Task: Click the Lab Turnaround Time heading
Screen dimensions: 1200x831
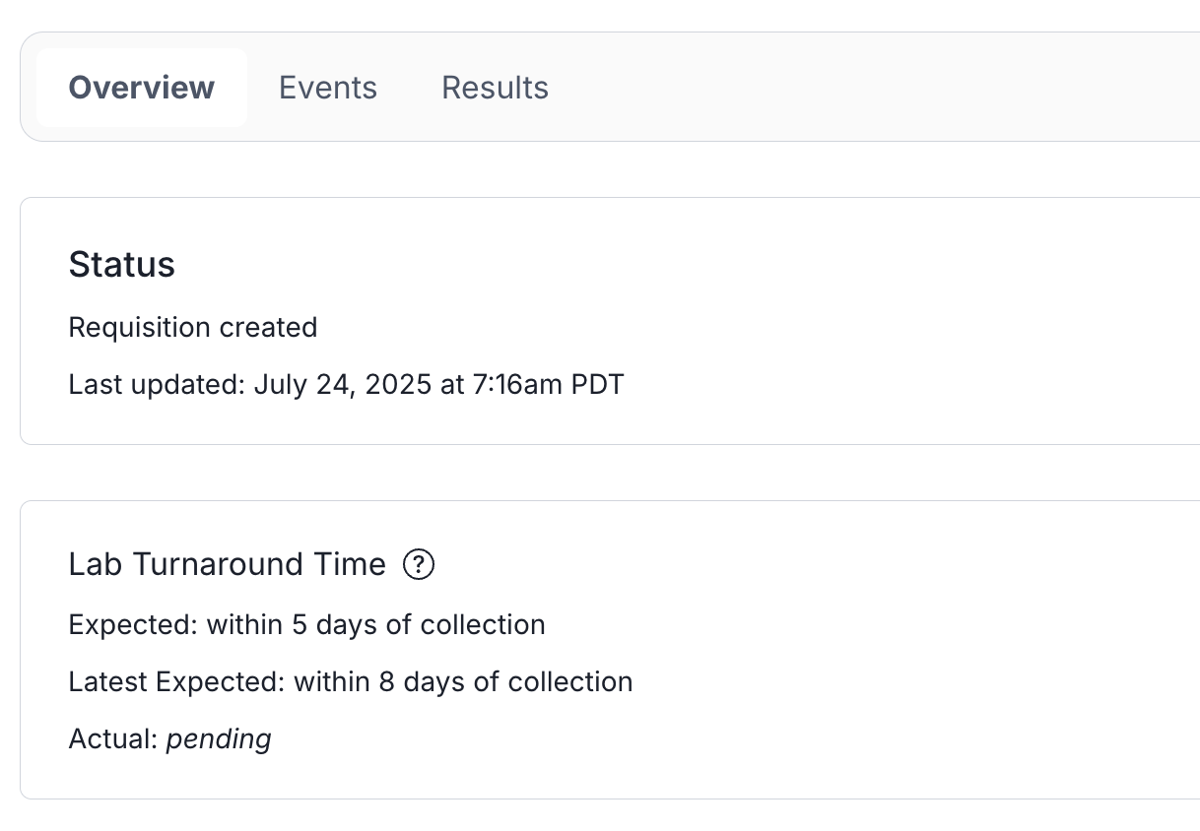Action: tap(228, 564)
